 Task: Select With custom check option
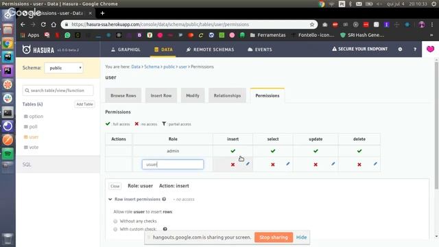pos(115,229)
